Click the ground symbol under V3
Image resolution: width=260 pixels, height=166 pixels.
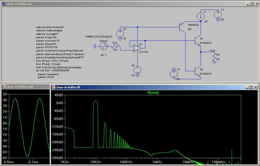click(120, 39)
